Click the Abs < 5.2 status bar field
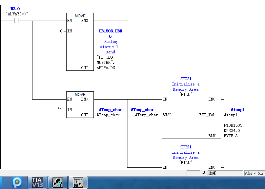 tap(254, 173)
